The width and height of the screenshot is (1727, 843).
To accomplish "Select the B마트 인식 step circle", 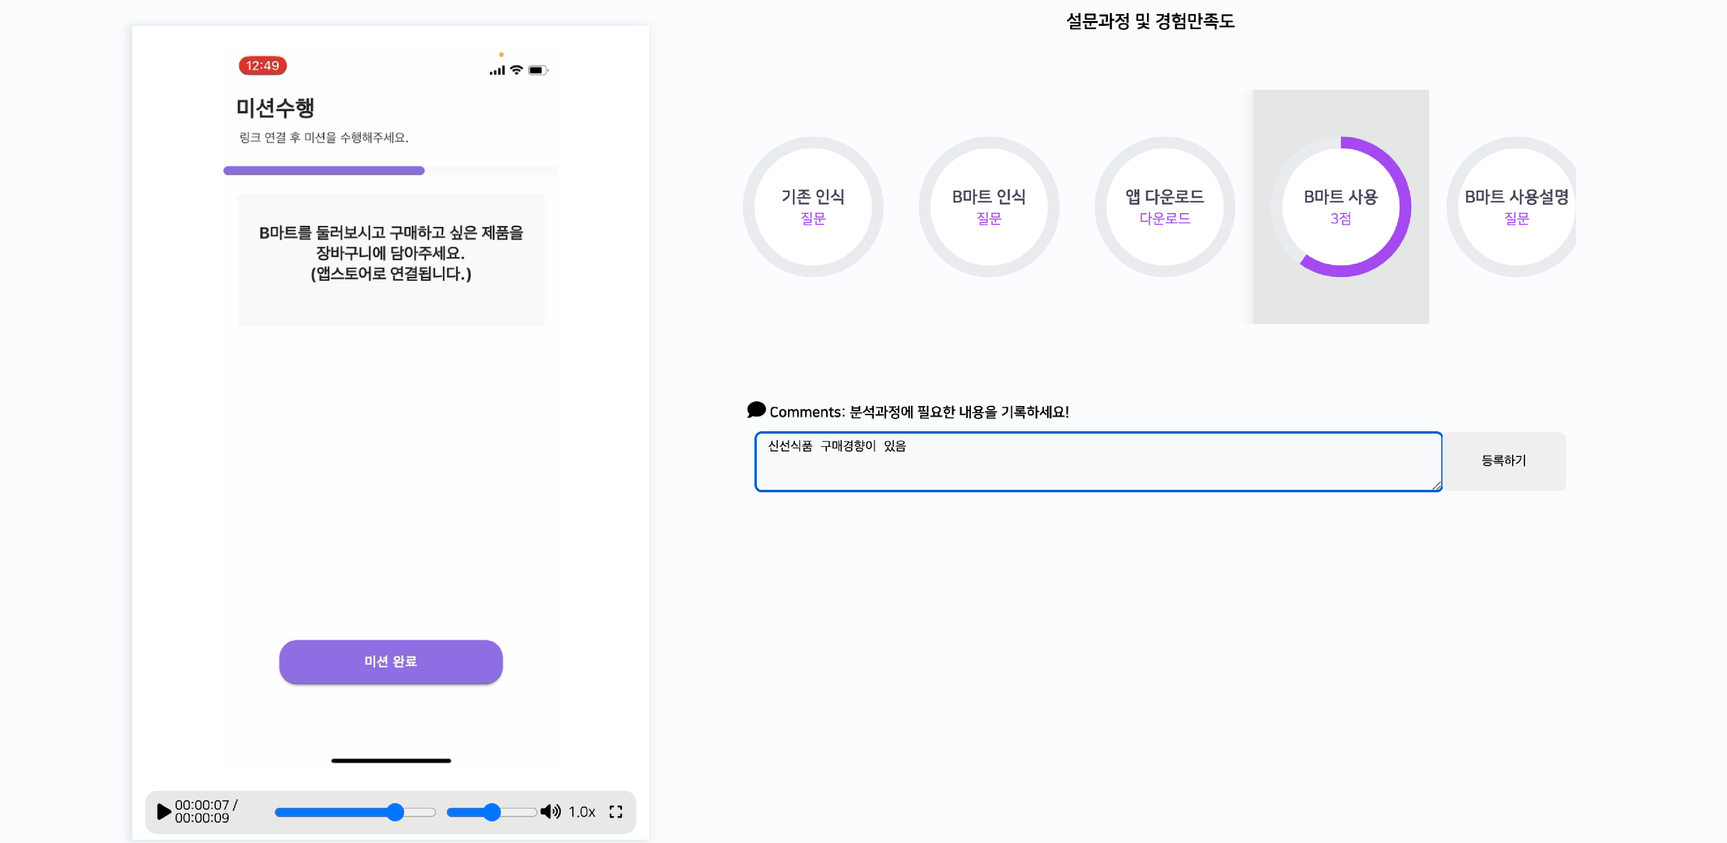I will (x=988, y=206).
